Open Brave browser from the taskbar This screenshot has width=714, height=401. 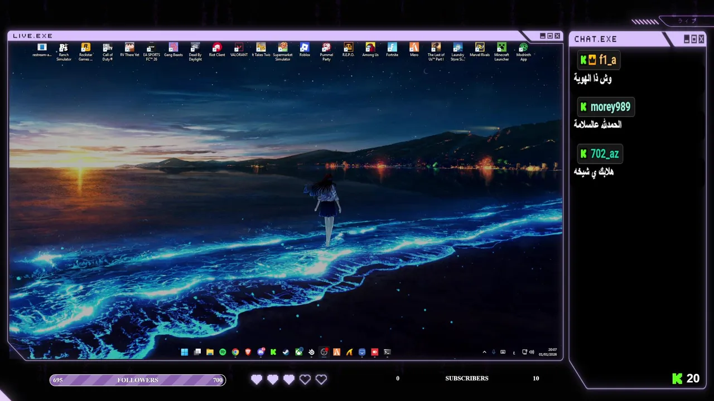[x=248, y=352]
